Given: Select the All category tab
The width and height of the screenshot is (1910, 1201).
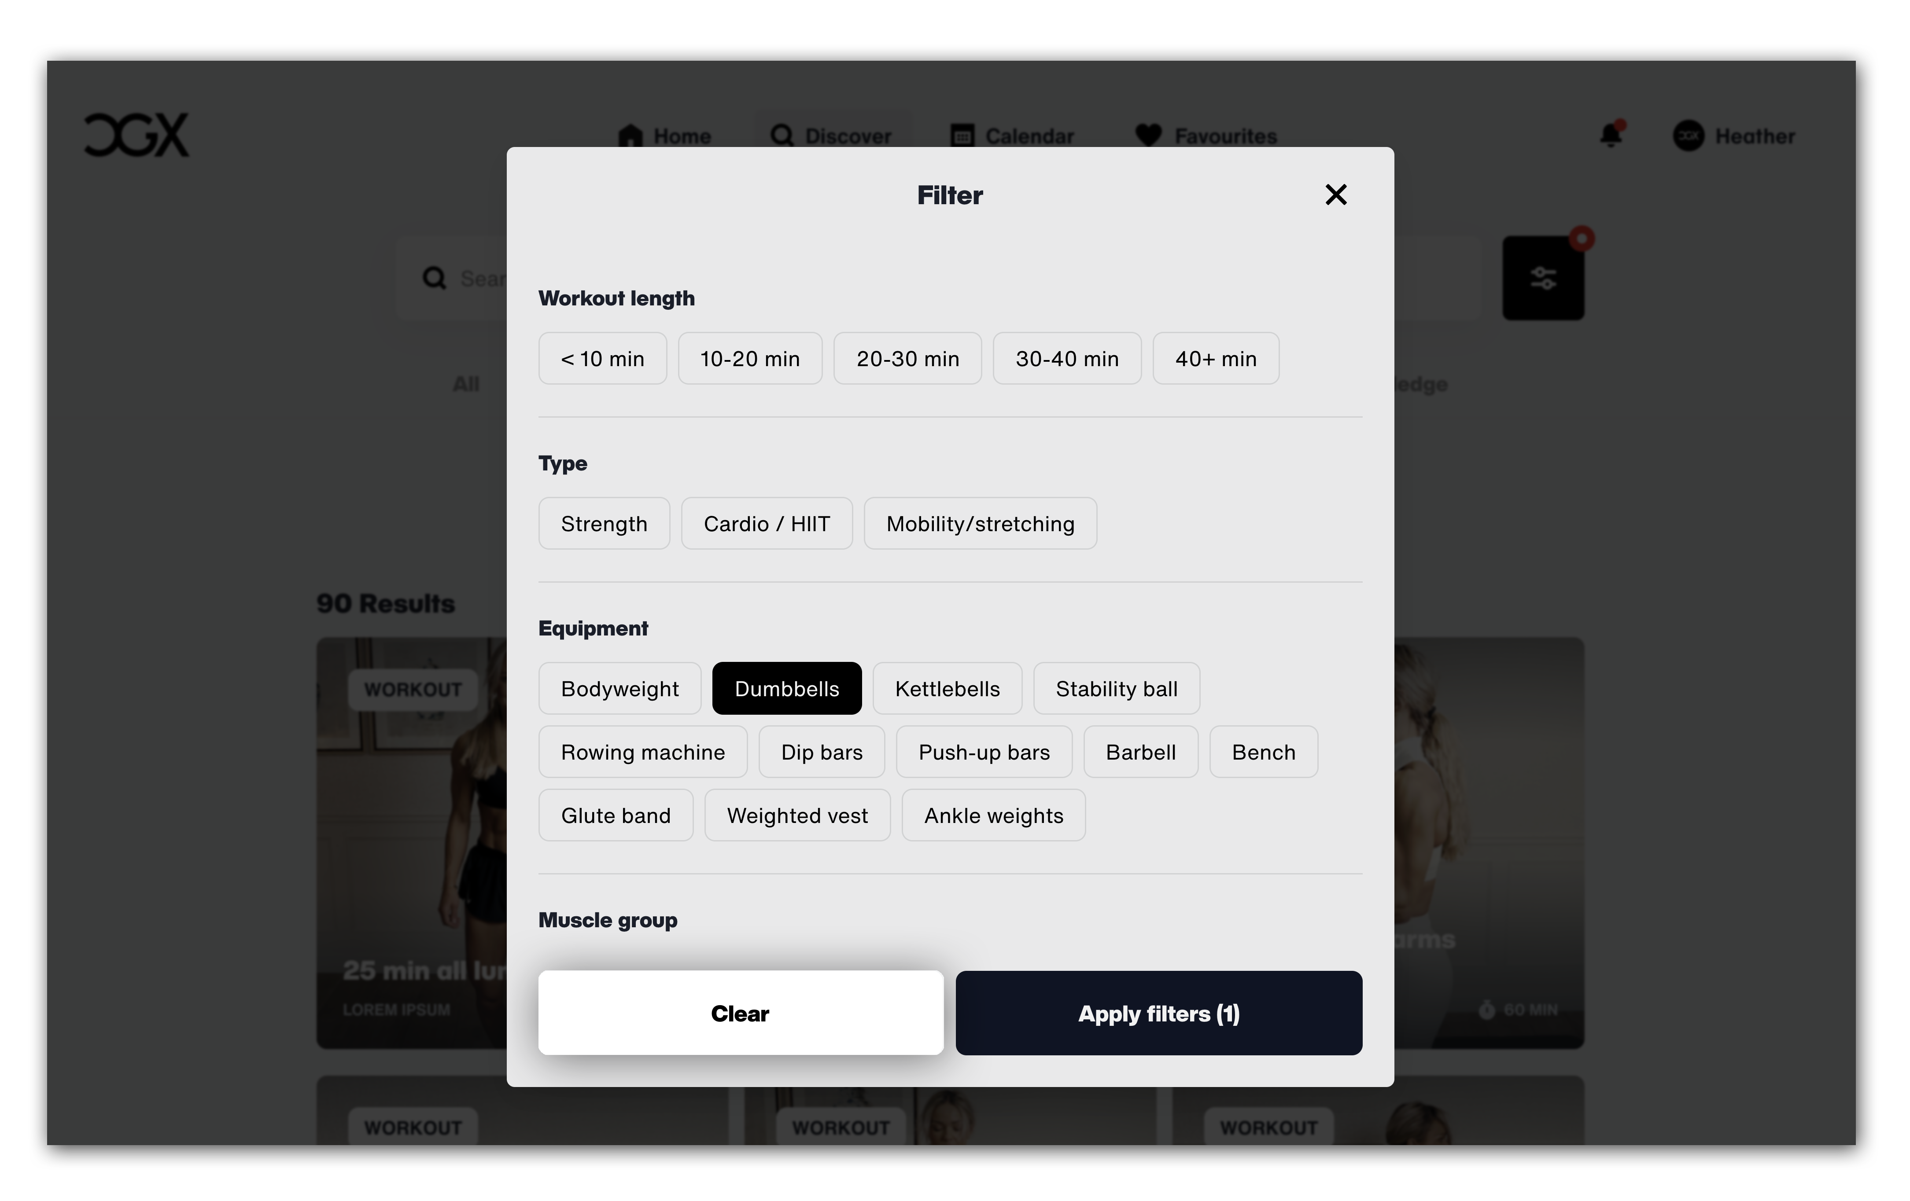Looking at the screenshot, I should click(x=465, y=384).
